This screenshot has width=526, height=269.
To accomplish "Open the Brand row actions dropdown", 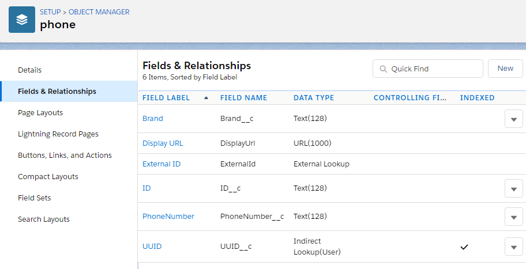I will click(x=513, y=119).
